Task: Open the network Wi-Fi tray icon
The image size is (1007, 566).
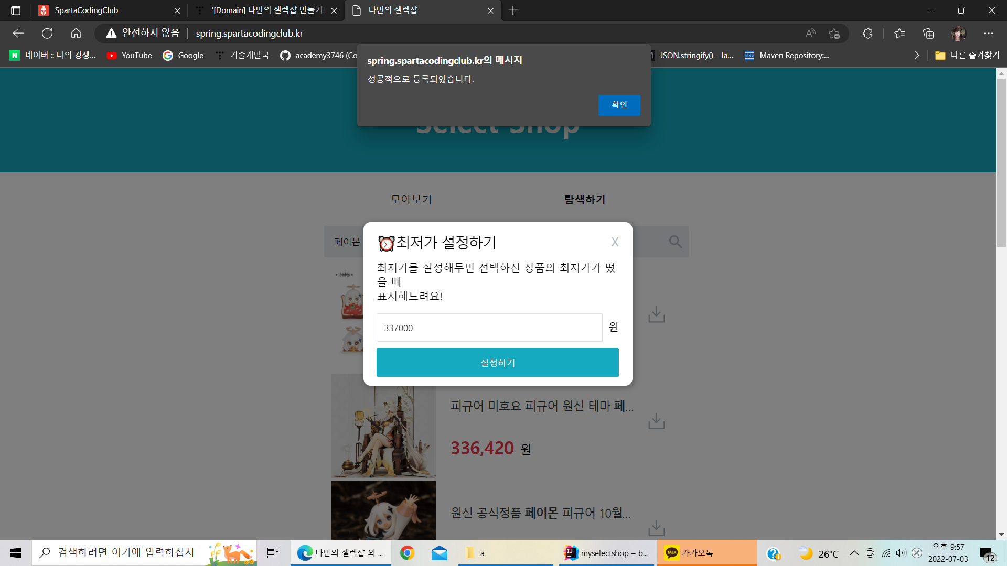Action: pyautogui.click(x=886, y=553)
